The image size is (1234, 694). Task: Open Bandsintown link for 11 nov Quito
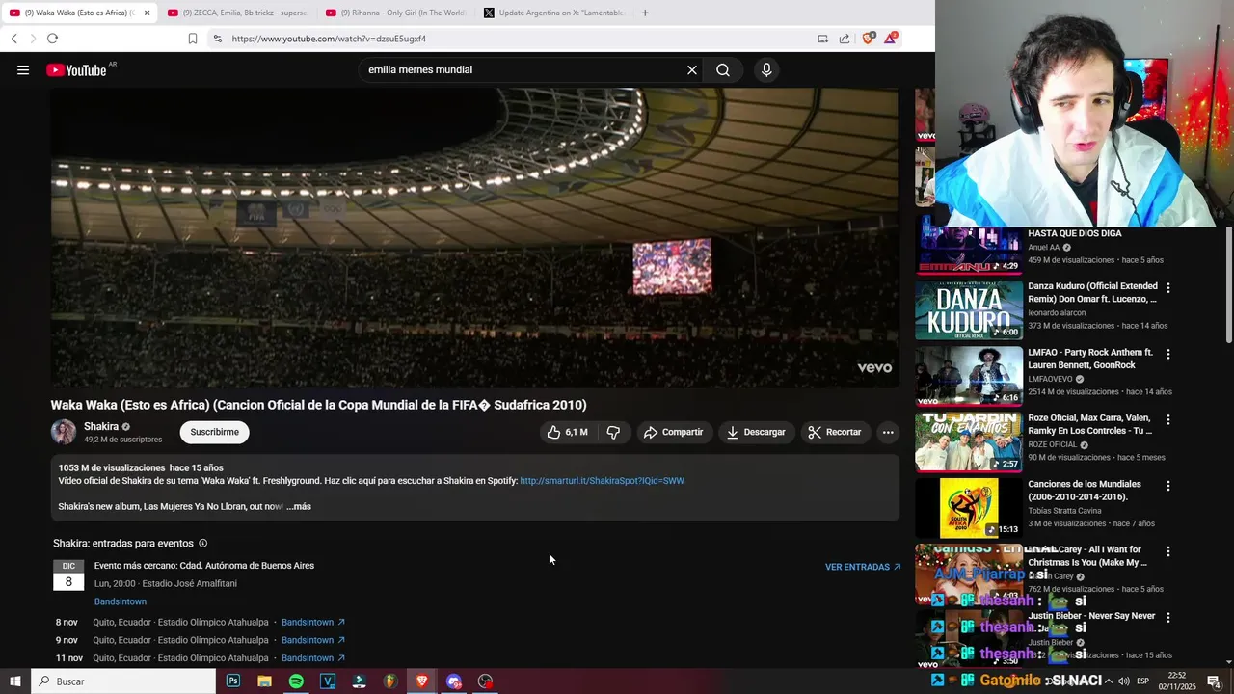(313, 658)
